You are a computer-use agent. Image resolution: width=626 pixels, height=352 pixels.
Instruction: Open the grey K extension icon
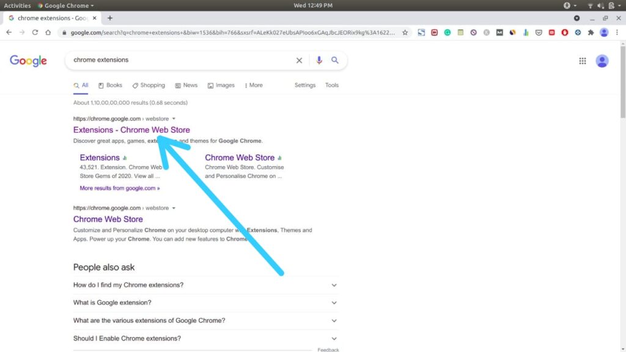point(486,33)
